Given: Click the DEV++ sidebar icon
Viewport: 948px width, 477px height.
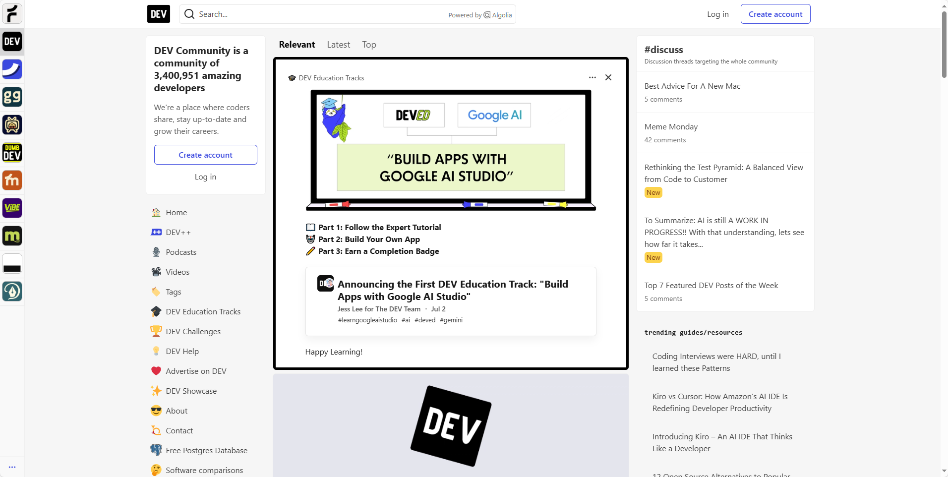Looking at the screenshot, I should click(156, 232).
